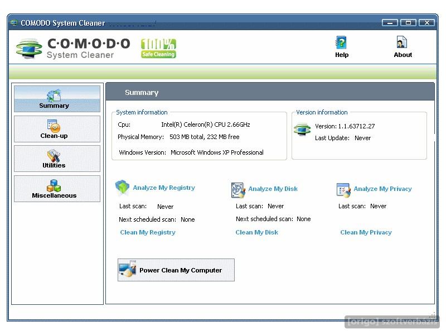Click the System information group label
Viewport: 446px width, 335px height.
pyautogui.click(x=142, y=112)
